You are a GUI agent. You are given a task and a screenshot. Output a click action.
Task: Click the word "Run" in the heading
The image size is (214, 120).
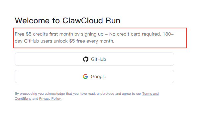point(113,21)
